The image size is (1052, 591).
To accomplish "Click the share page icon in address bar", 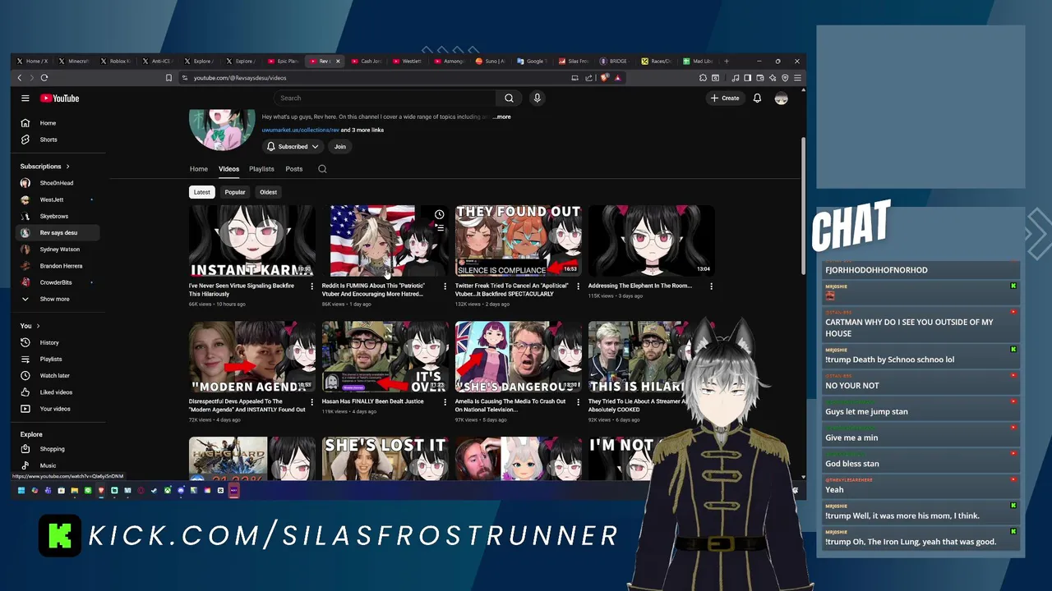I will point(588,78).
